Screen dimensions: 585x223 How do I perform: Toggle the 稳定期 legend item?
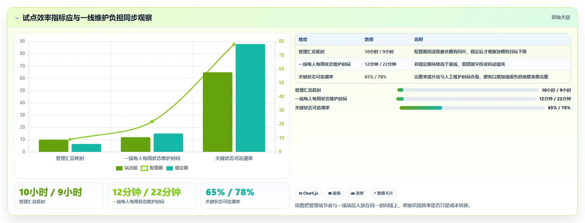click(x=177, y=168)
